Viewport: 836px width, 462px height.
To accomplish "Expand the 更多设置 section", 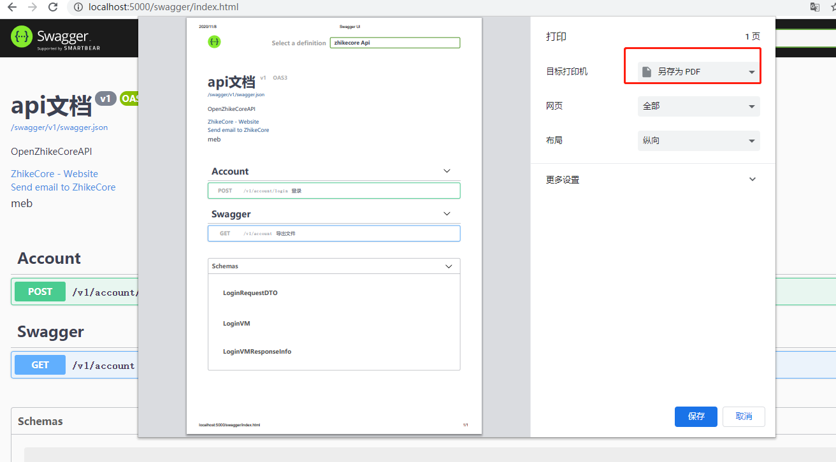I will 652,180.
